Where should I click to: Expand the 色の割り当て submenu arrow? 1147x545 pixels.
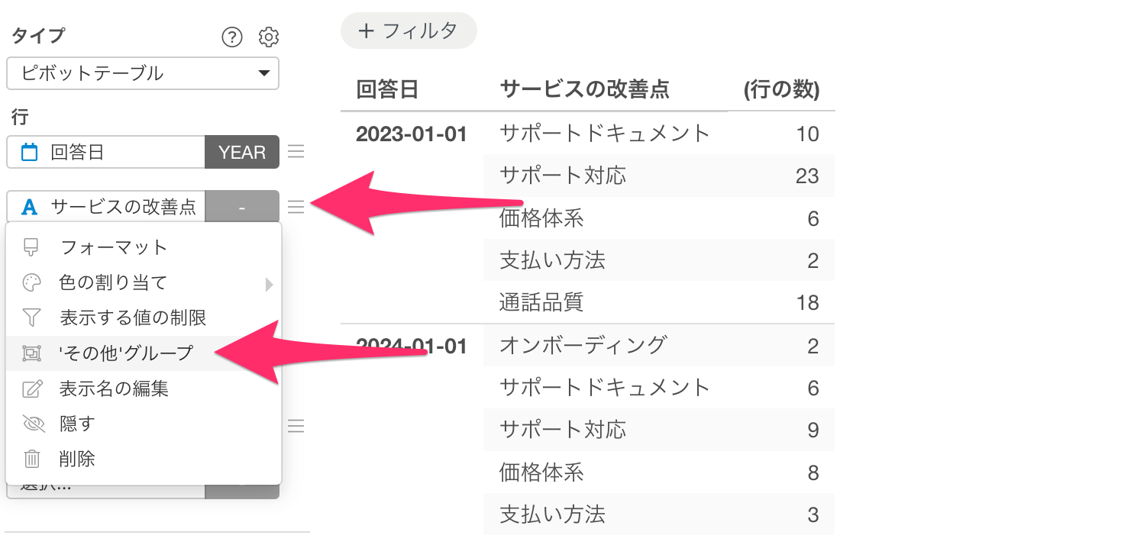[268, 284]
